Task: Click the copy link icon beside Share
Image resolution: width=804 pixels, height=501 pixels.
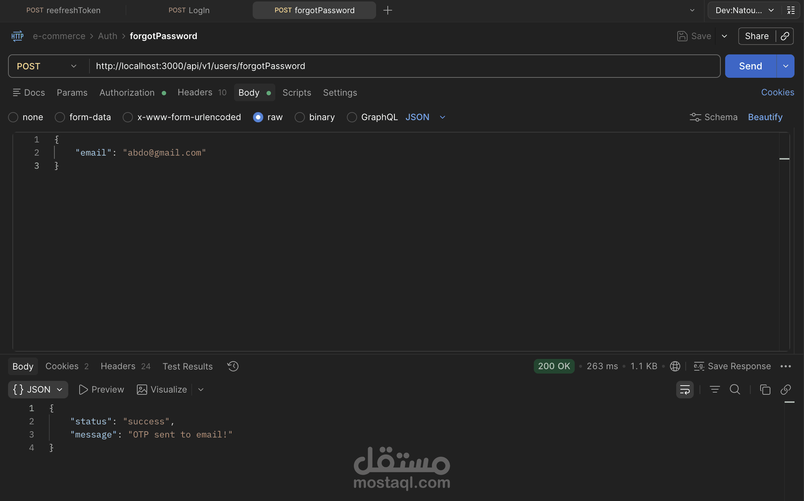Action: pos(785,36)
